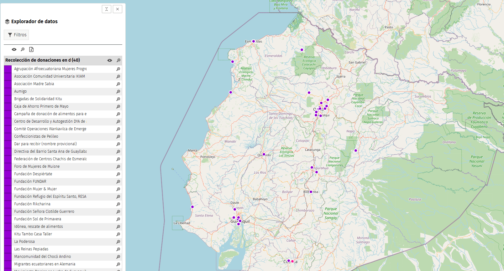Zoom to Kitu Tambo Casa Taller
The image size is (504, 271).
tap(118, 234)
